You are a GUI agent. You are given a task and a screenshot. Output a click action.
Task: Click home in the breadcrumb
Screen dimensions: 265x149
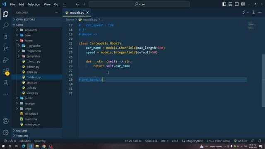click(x=70, y=19)
